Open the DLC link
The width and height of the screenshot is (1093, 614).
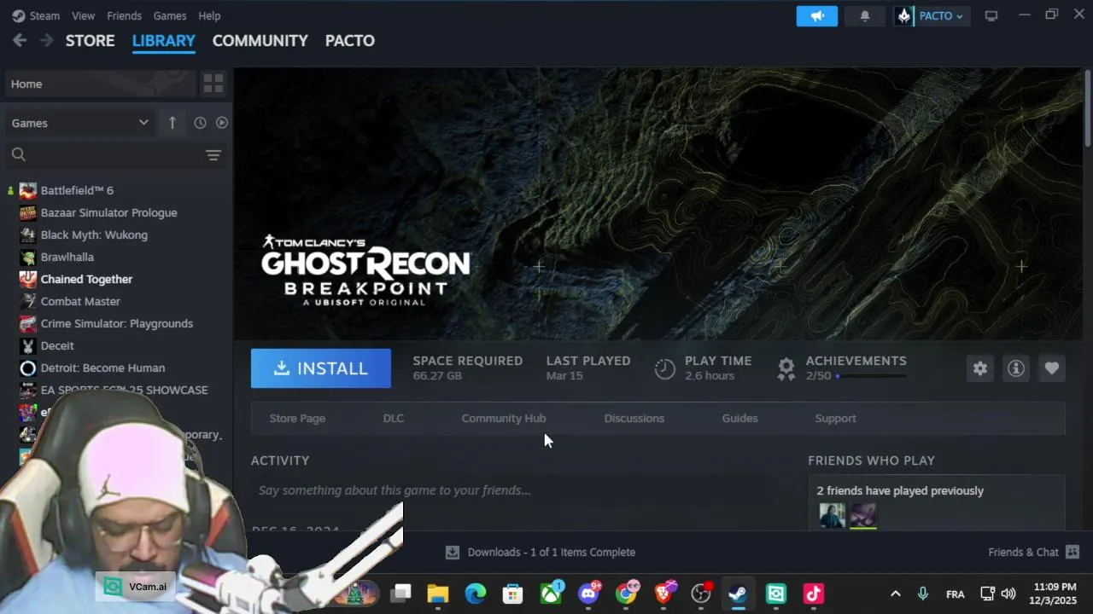point(394,419)
